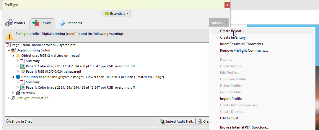Expand Summary under Resolution warning
Viewport: 319px width, 130px height.
click(18, 82)
